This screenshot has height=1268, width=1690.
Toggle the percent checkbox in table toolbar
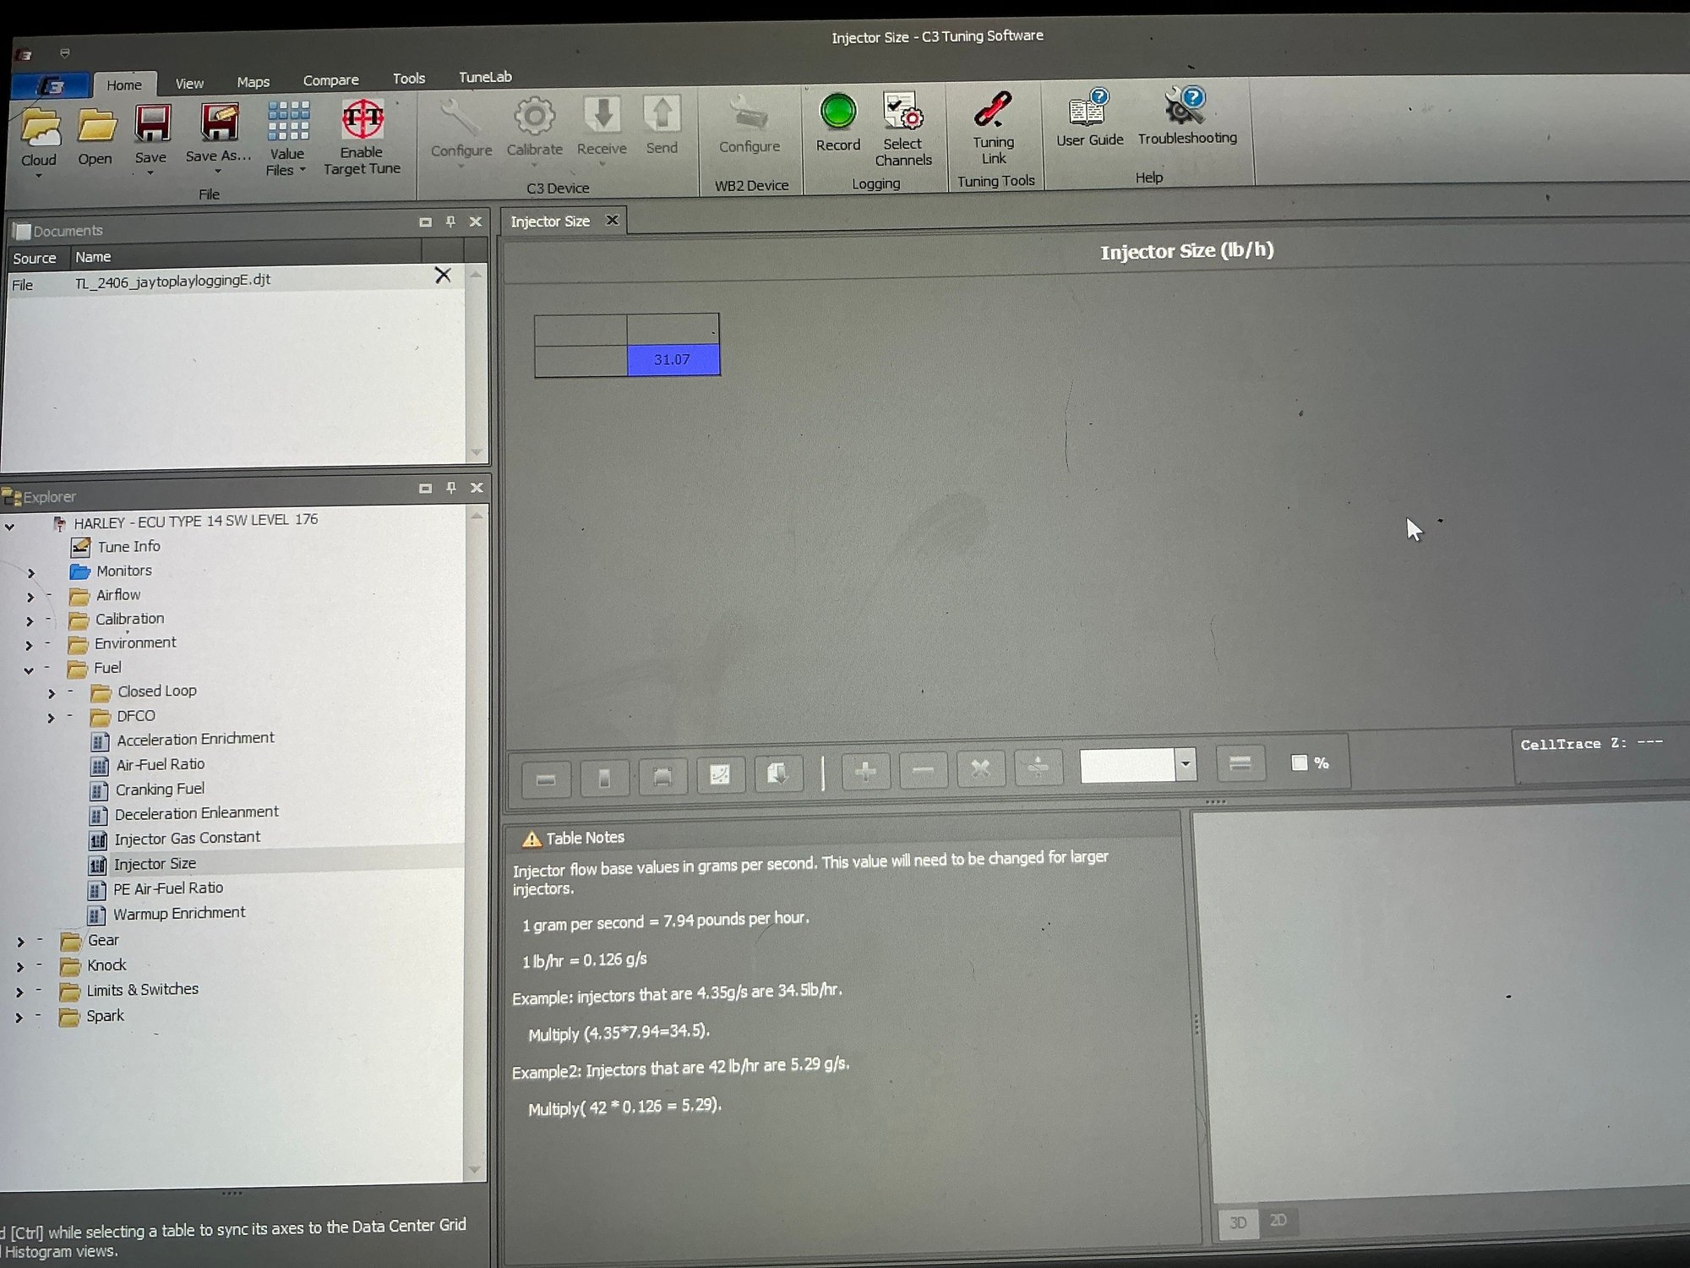coord(1300,763)
